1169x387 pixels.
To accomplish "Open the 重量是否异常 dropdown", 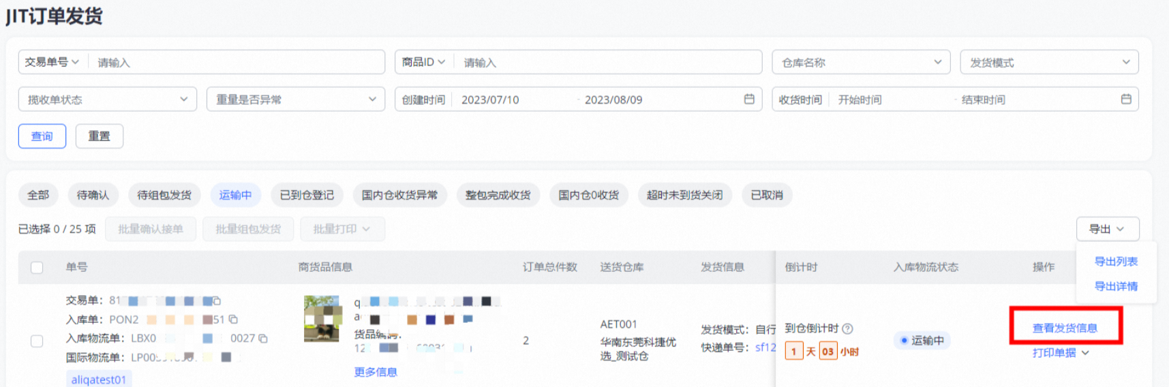I will click(x=295, y=99).
